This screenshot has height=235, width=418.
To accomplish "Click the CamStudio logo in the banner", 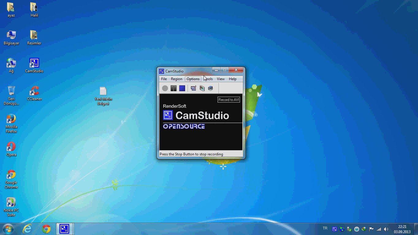I will [168, 115].
